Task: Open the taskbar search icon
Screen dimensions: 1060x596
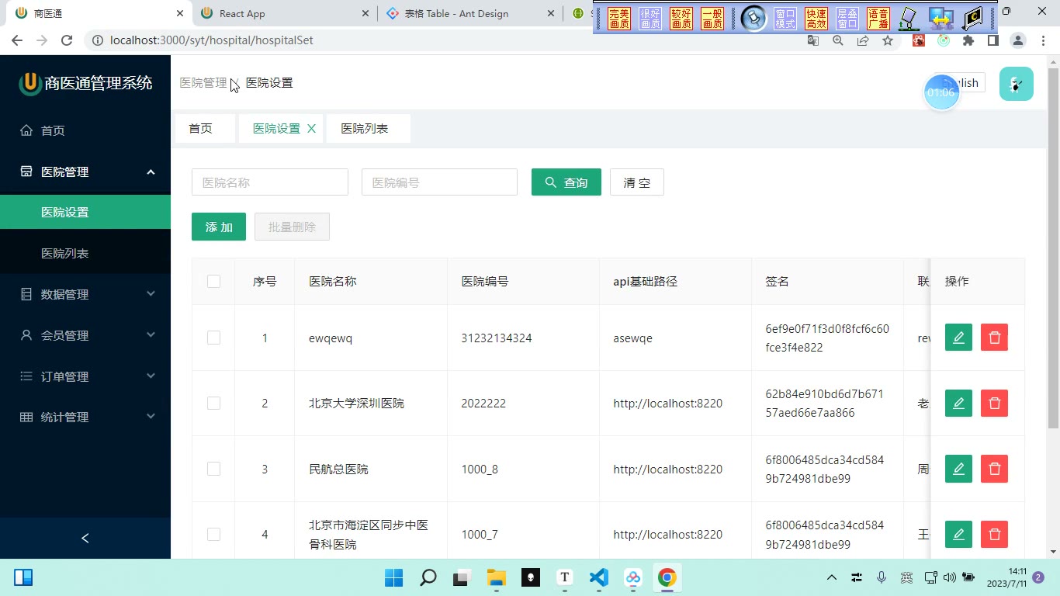Action: click(428, 577)
